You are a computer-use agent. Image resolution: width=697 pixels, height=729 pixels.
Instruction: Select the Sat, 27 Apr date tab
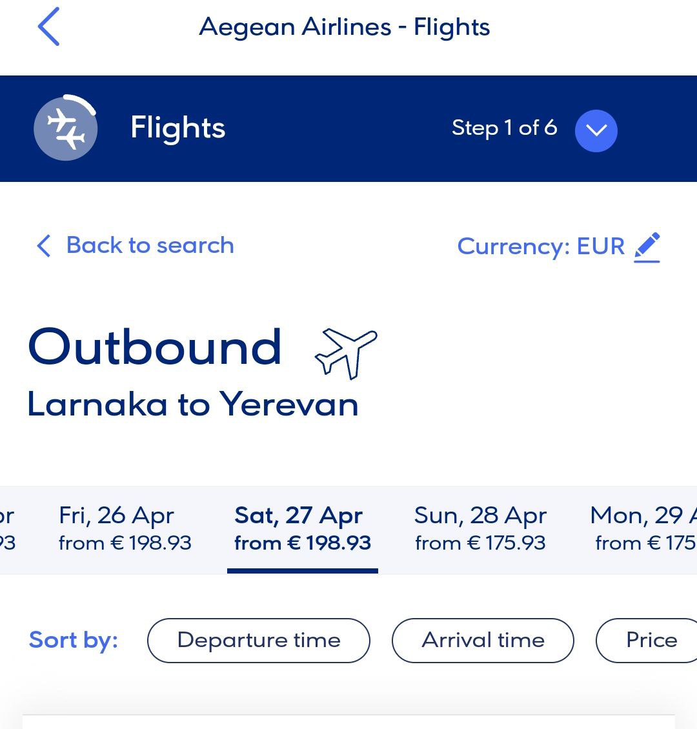click(302, 528)
